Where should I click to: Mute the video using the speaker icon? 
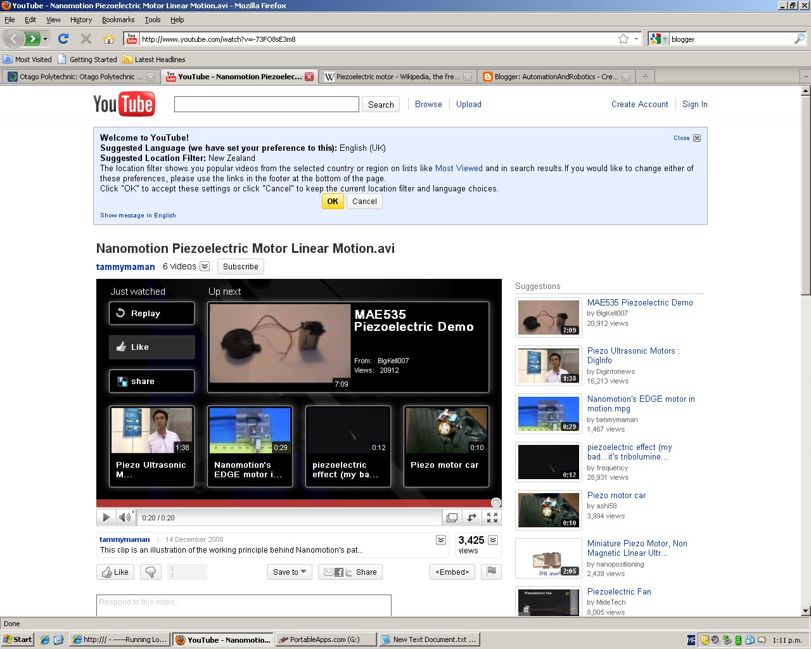[125, 517]
